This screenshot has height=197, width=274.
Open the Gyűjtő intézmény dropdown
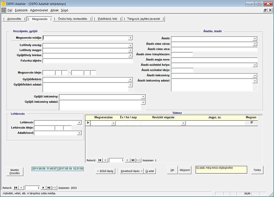[143, 97]
